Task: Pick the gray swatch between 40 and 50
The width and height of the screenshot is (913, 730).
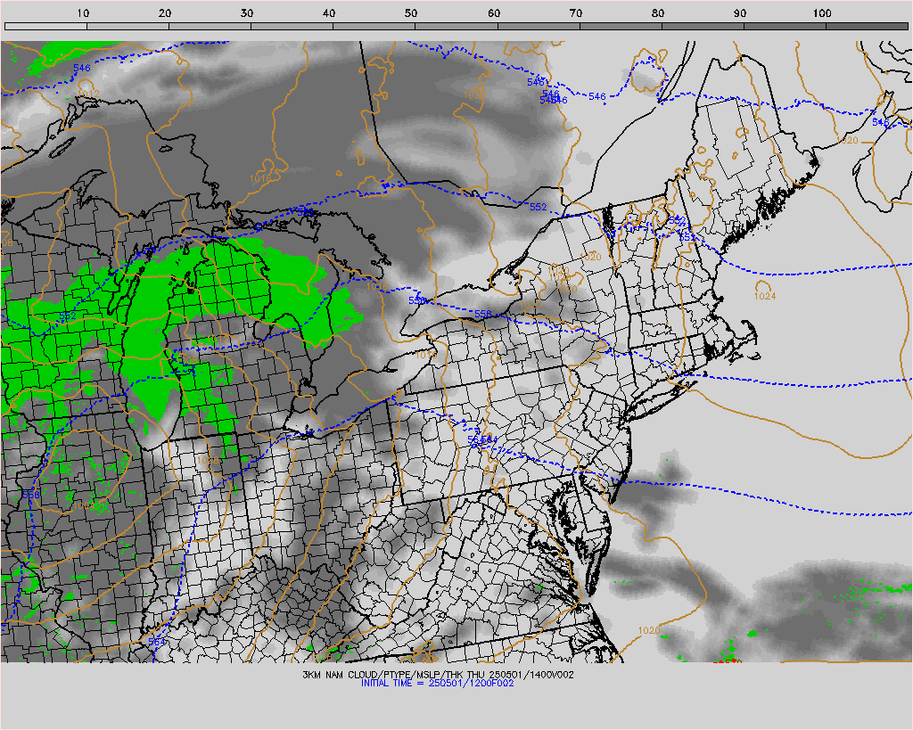Action: click(x=374, y=26)
